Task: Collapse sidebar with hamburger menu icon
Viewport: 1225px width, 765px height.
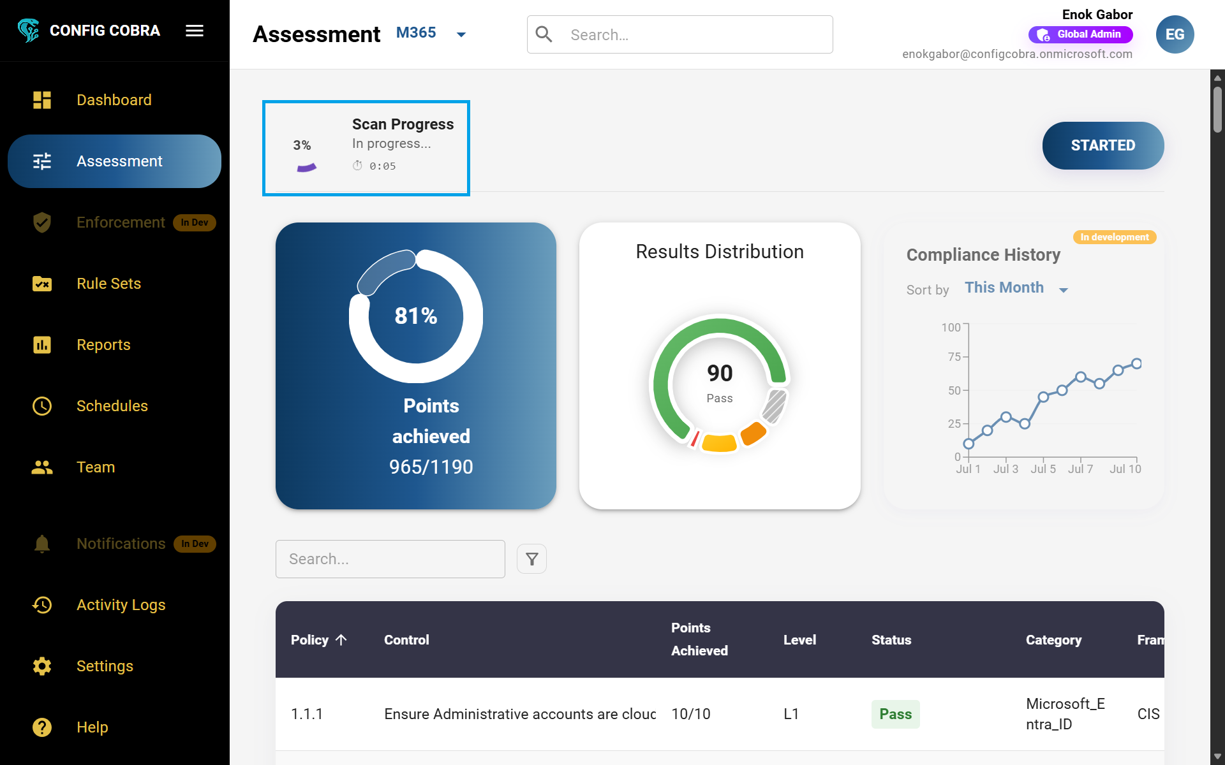Action: coord(195,31)
